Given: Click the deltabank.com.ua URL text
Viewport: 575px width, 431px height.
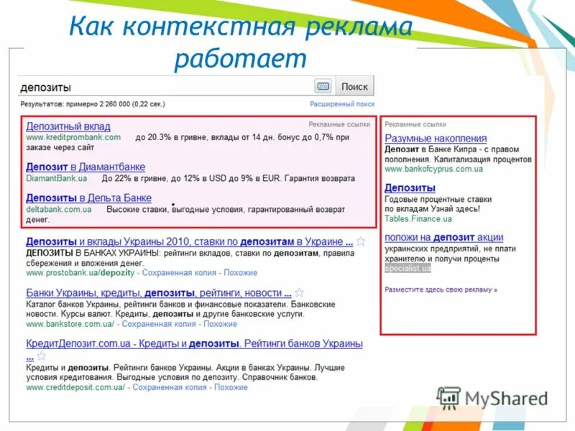Looking at the screenshot, I should coord(59,210).
